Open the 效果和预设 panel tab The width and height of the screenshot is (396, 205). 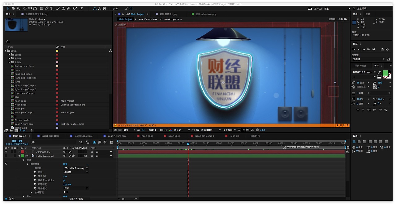(360, 66)
